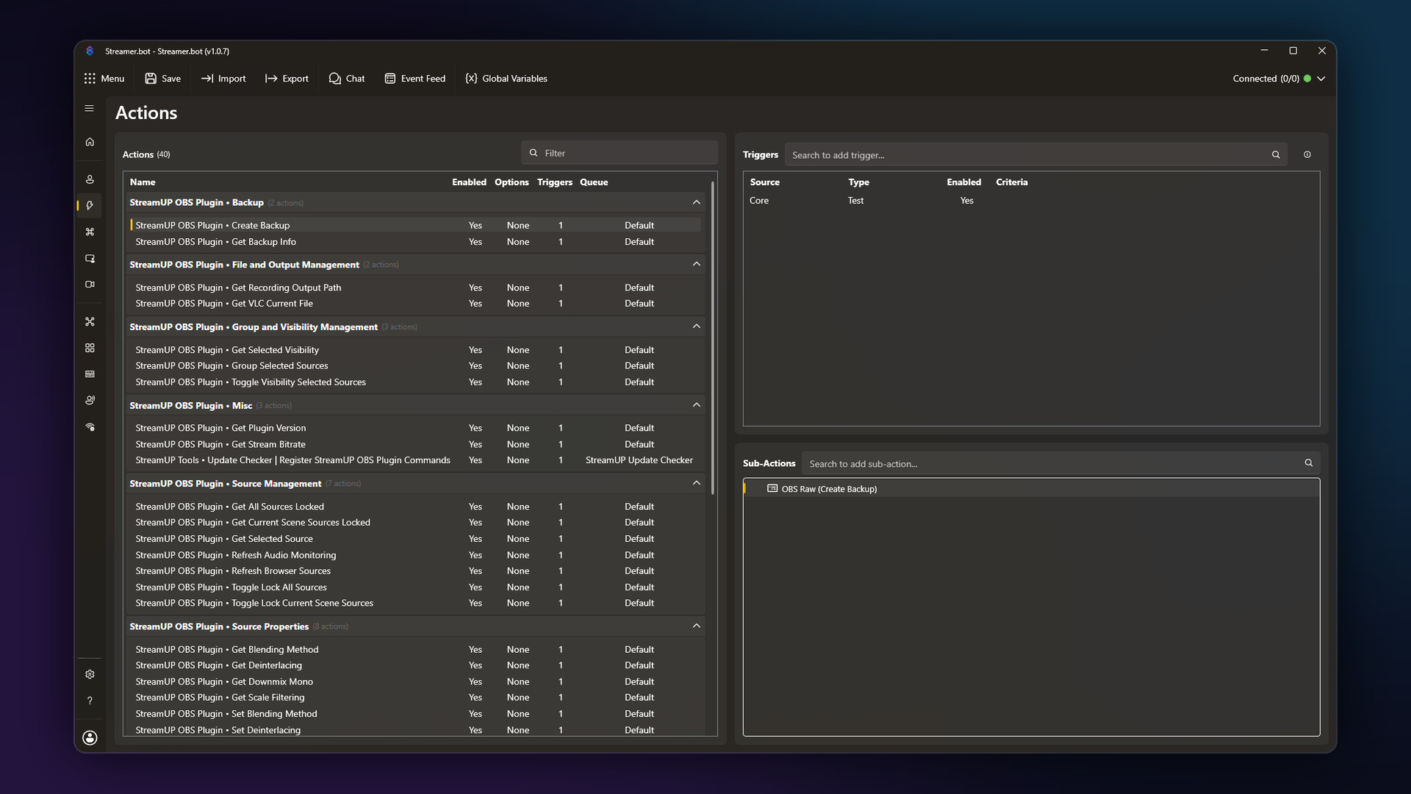The image size is (1411, 794).
Task: Select Get Stream Bitrate action
Action: (x=415, y=444)
